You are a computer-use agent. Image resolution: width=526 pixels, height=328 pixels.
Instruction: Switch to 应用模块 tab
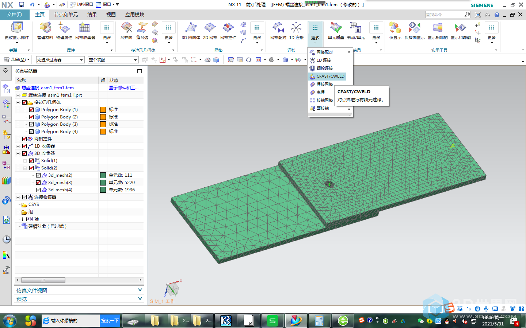coord(135,15)
